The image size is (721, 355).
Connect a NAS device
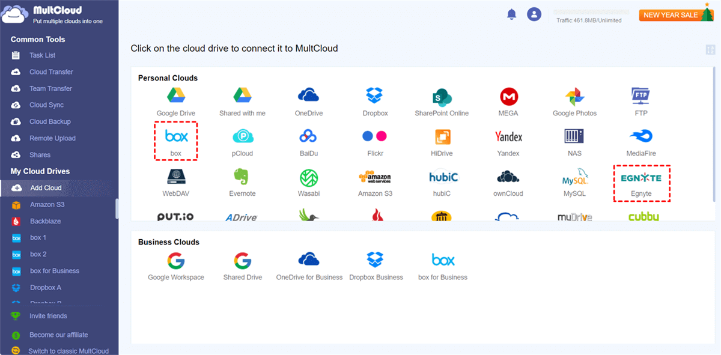point(574,136)
